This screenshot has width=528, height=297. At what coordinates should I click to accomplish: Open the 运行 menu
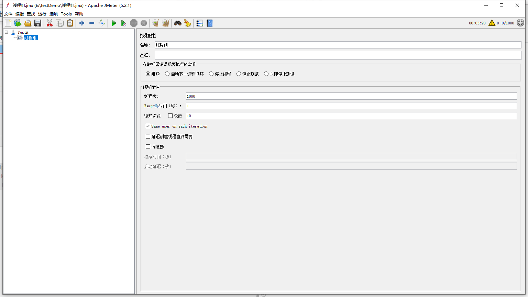click(42, 14)
